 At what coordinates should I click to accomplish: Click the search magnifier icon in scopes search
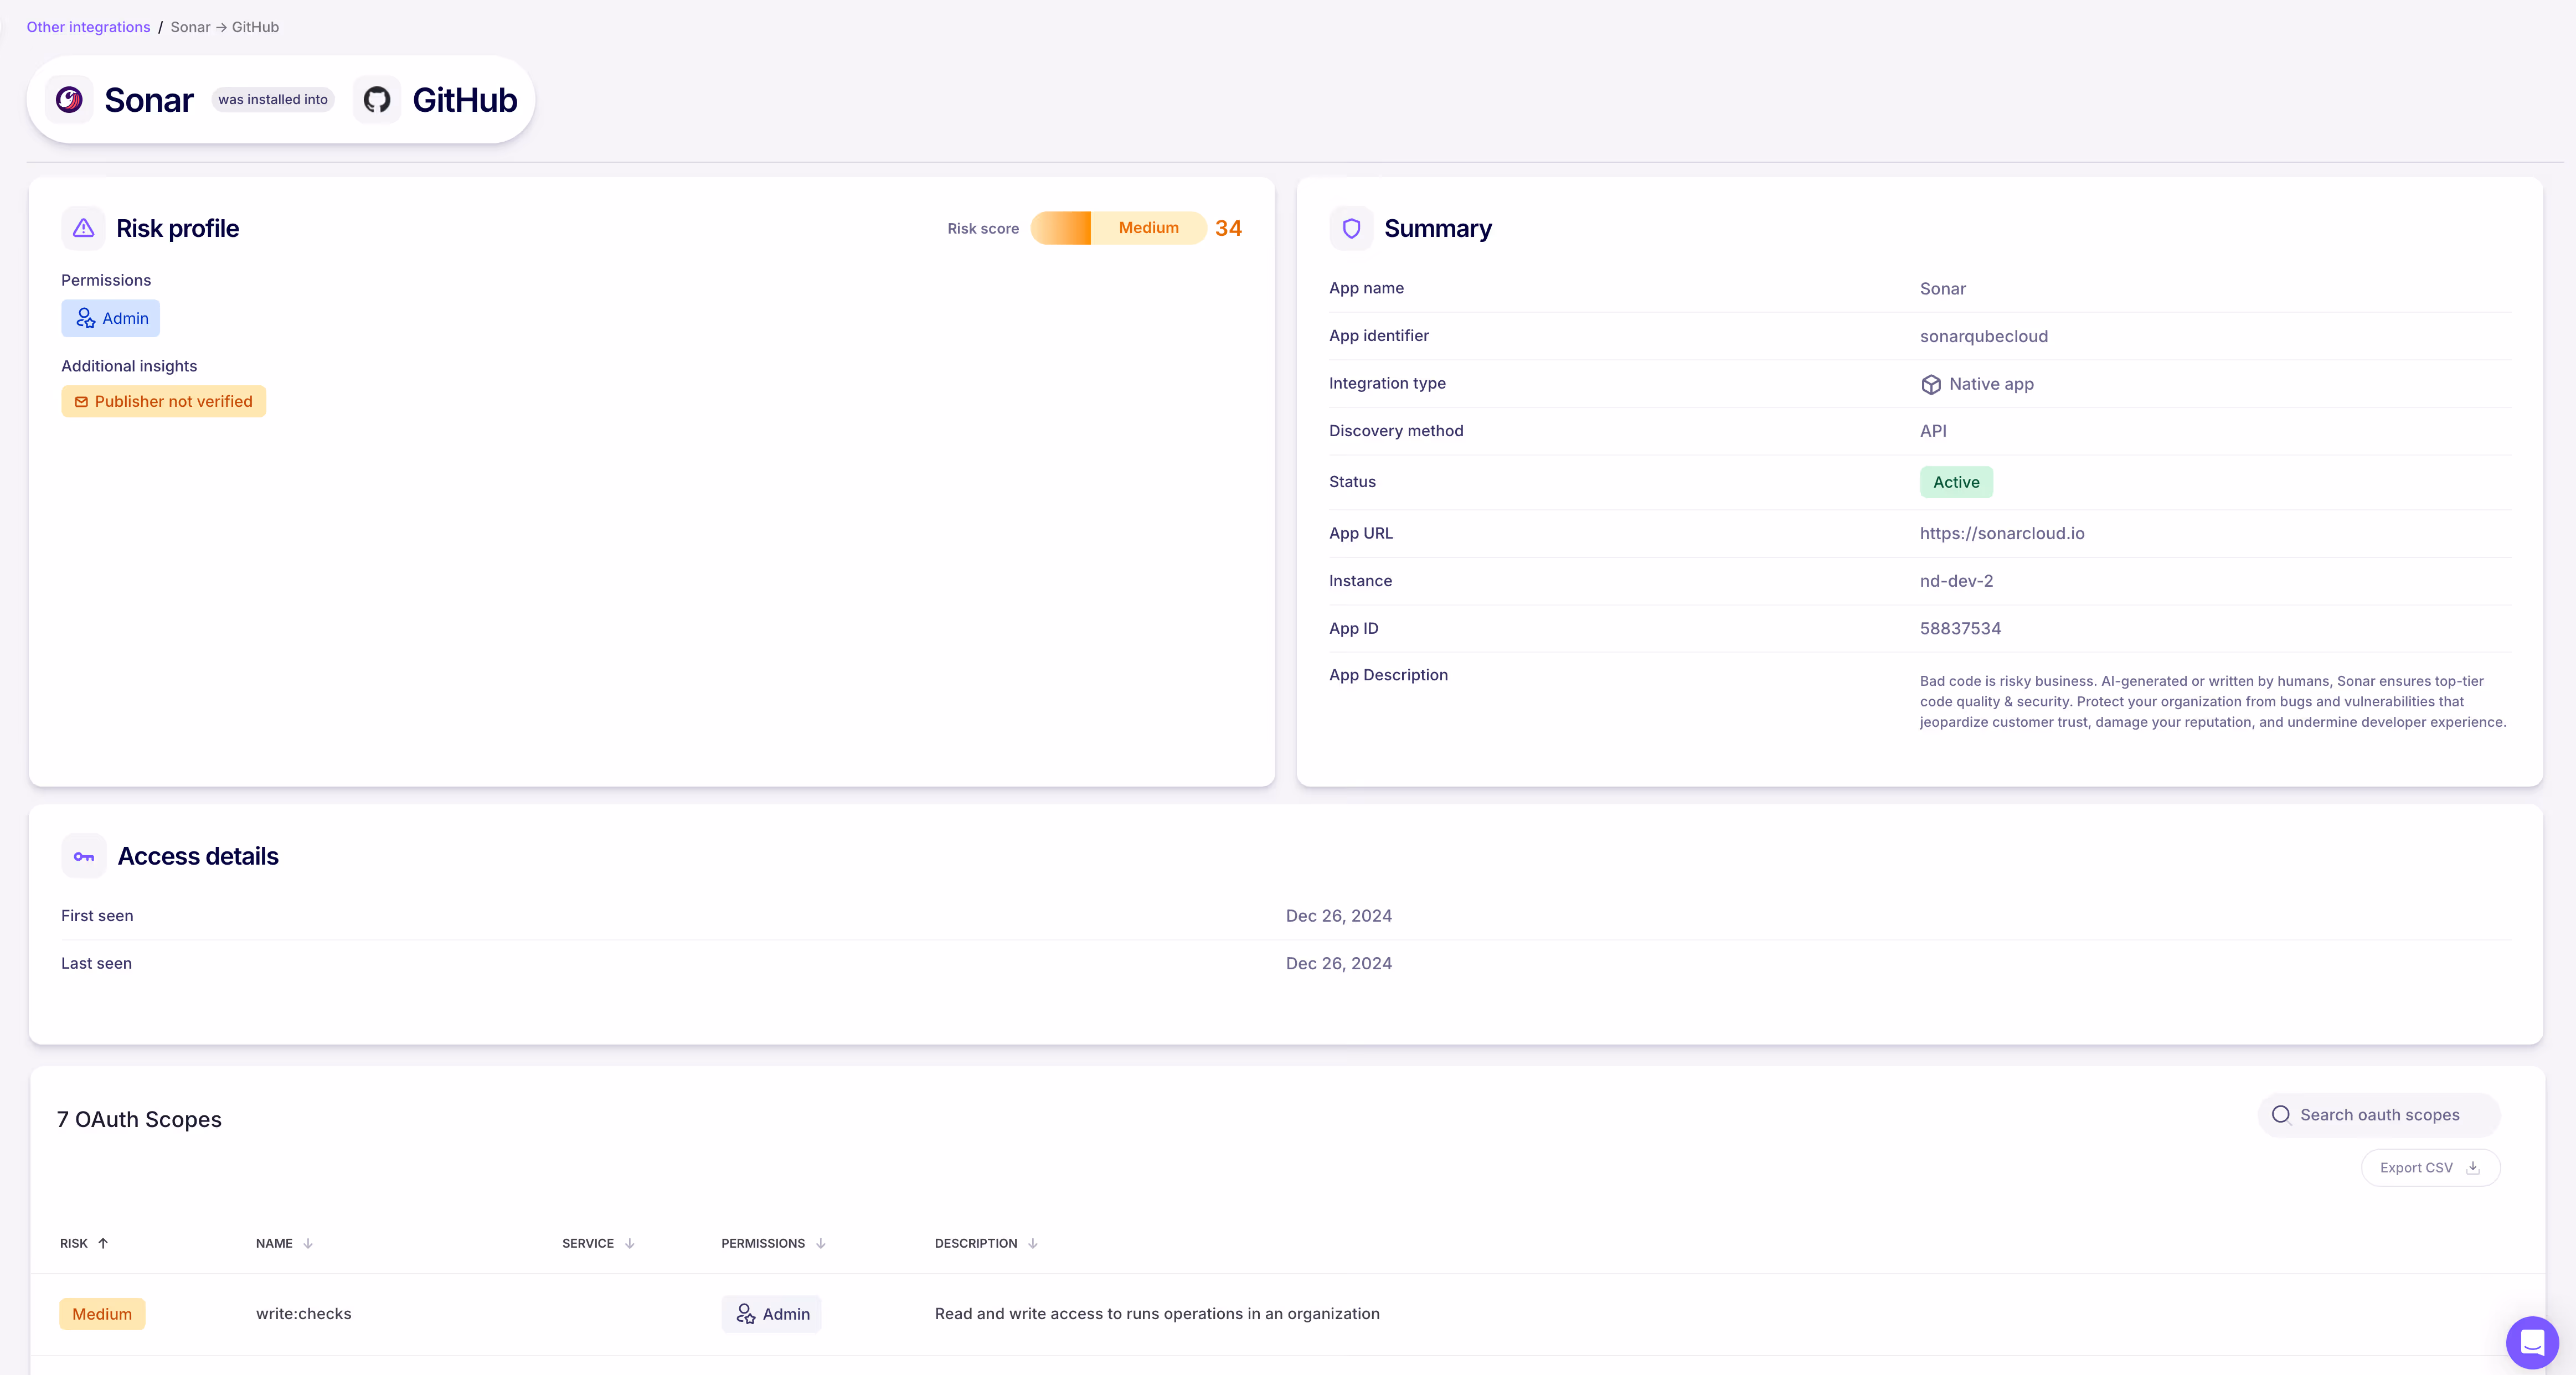(x=2281, y=1115)
